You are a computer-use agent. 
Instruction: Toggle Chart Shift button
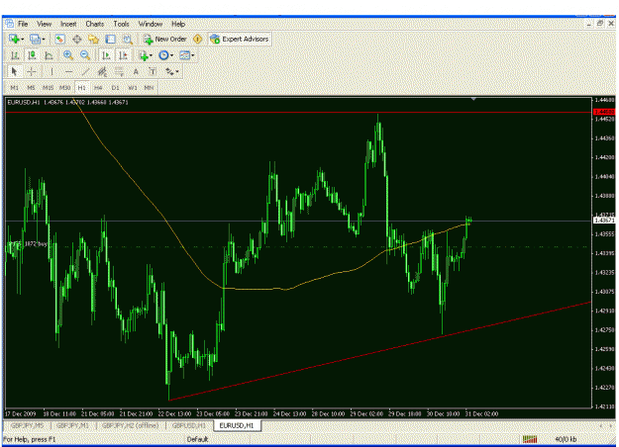(123, 55)
